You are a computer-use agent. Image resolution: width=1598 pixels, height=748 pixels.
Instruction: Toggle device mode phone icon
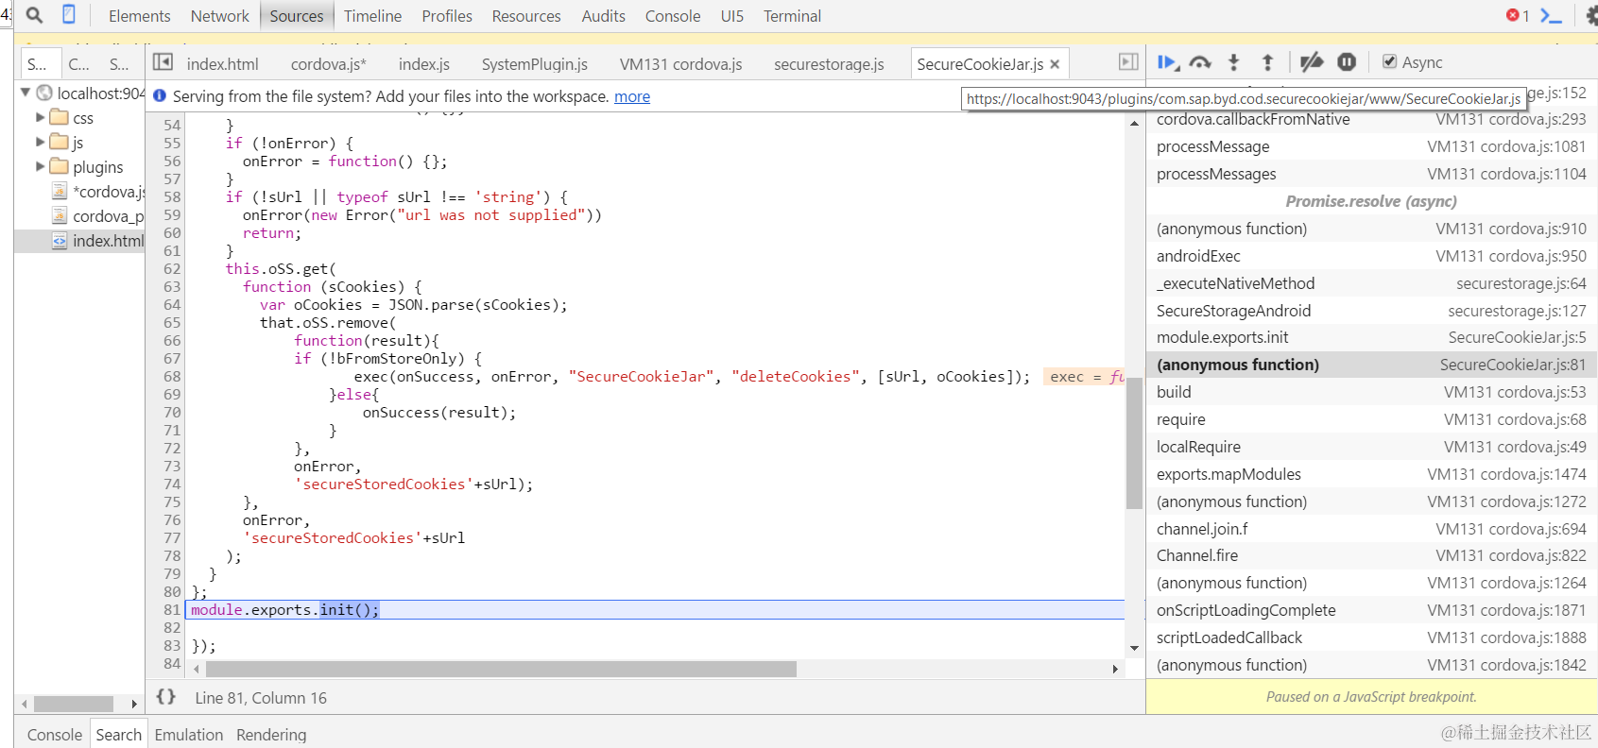69,14
